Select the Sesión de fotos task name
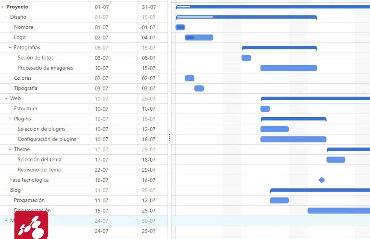This screenshot has width=370, height=239. [35, 58]
